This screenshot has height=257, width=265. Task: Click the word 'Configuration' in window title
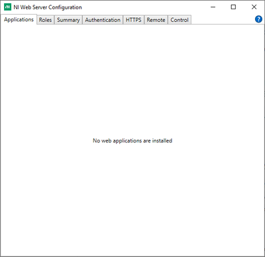point(65,7)
